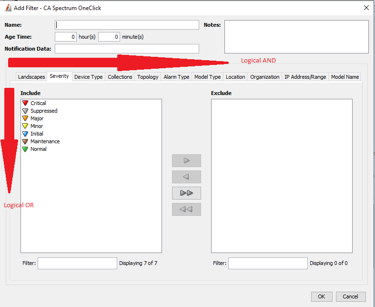The height and width of the screenshot is (307, 375).
Task: Click the green Normal severity icon
Action: (25, 149)
